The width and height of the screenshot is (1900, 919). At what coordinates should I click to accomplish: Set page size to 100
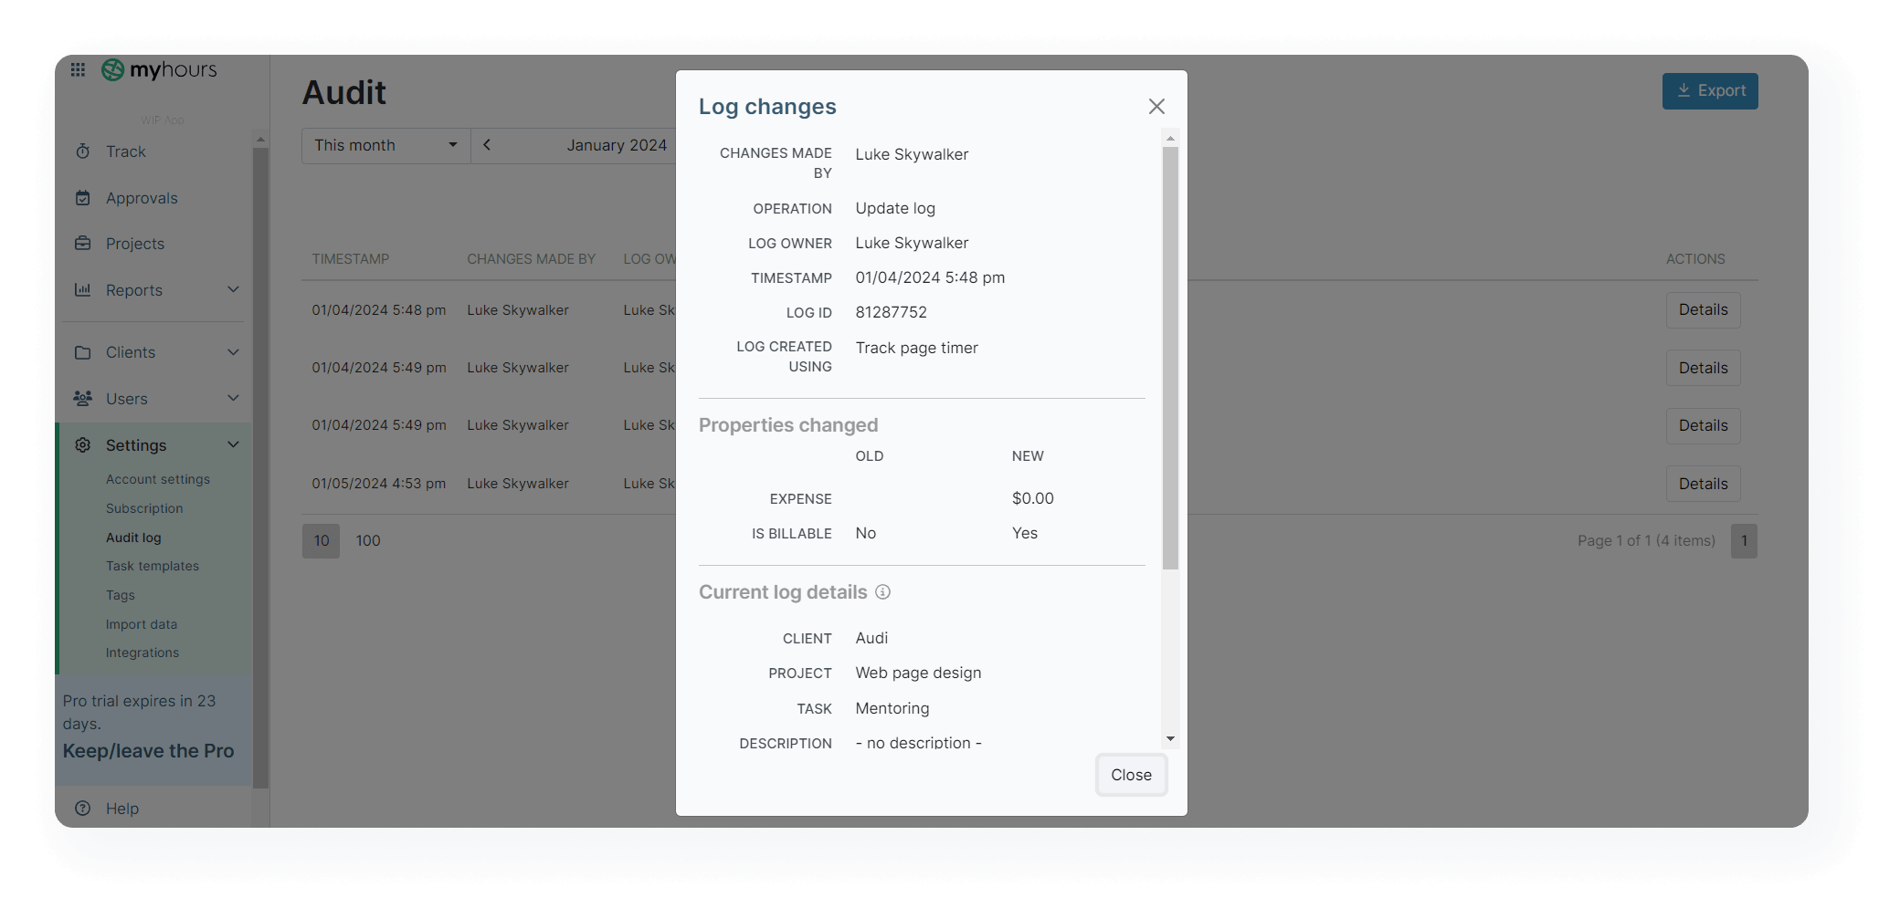[x=368, y=541]
